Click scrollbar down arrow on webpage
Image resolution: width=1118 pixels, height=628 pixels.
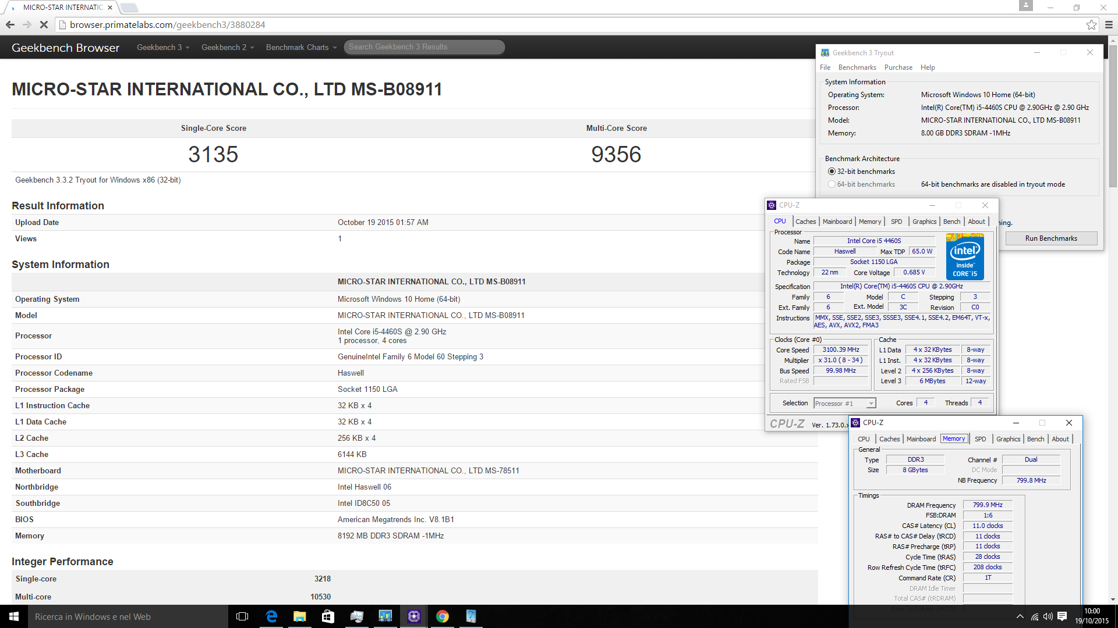(x=1113, y=600)
